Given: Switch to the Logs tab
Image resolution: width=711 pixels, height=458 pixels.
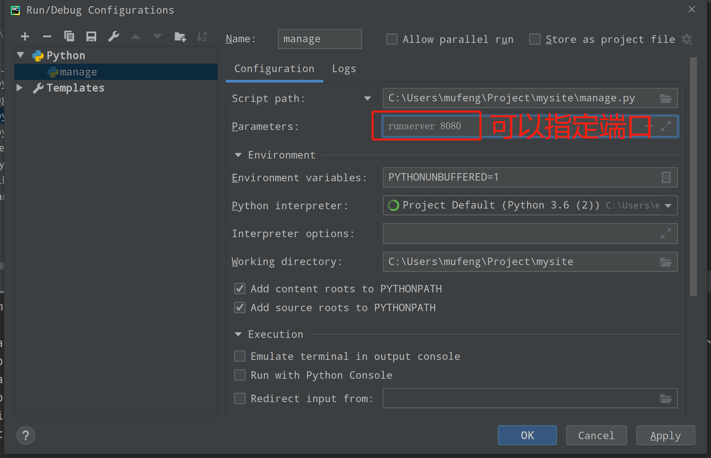Looking at the screenshot, I should 344,69.
